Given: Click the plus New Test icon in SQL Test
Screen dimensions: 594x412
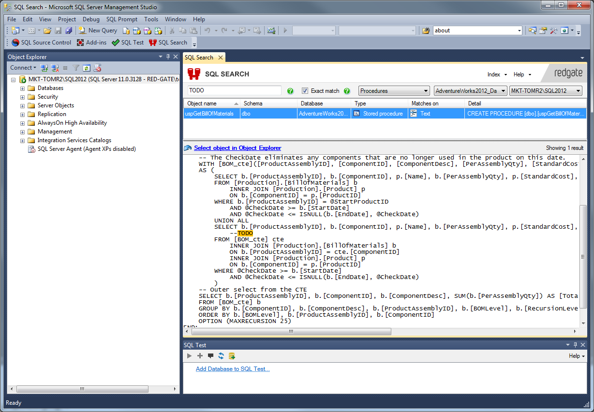Looking at the screenshot, I should coord(200,356).
